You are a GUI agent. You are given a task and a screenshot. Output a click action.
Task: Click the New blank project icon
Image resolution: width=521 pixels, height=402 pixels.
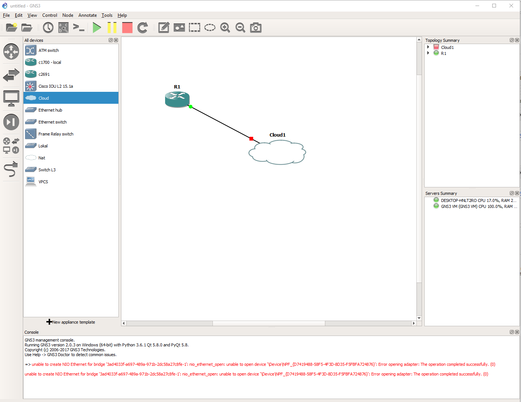pos(12,28)
